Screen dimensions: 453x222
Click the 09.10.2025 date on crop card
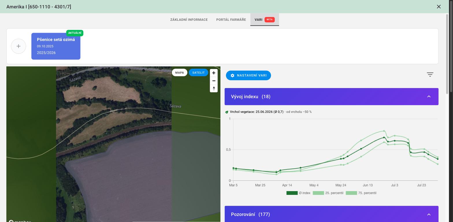[45, 46]
